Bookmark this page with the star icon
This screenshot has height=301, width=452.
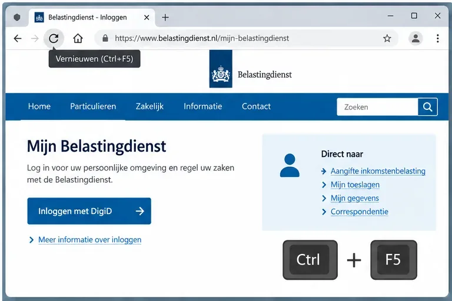tap(387, 38)
